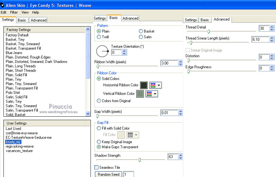Adjust Thread Smear Length stepper

(x=272, y=39)
